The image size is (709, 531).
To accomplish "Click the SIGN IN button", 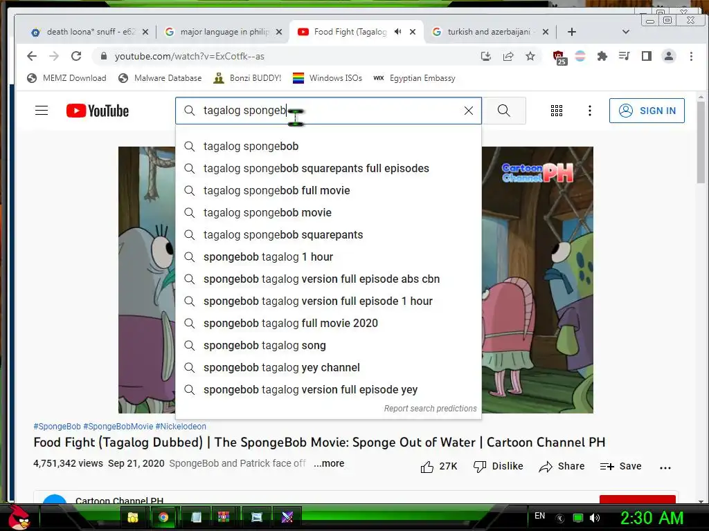I will click(x=647, y=111).
